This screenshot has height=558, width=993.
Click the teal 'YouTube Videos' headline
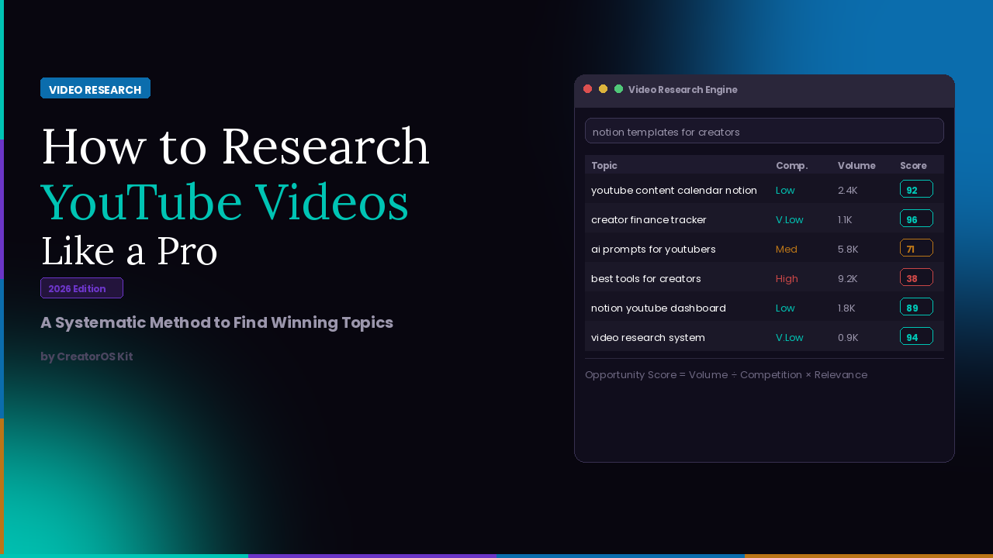pos(224,201)
